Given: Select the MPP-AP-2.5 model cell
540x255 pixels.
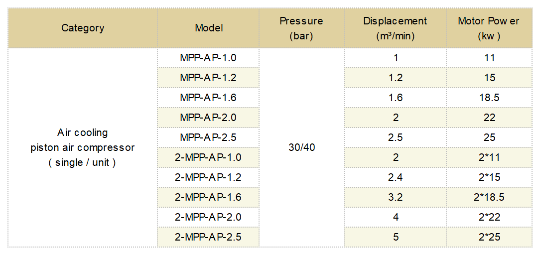Looking at the screenshot, I should coord(208,137).
